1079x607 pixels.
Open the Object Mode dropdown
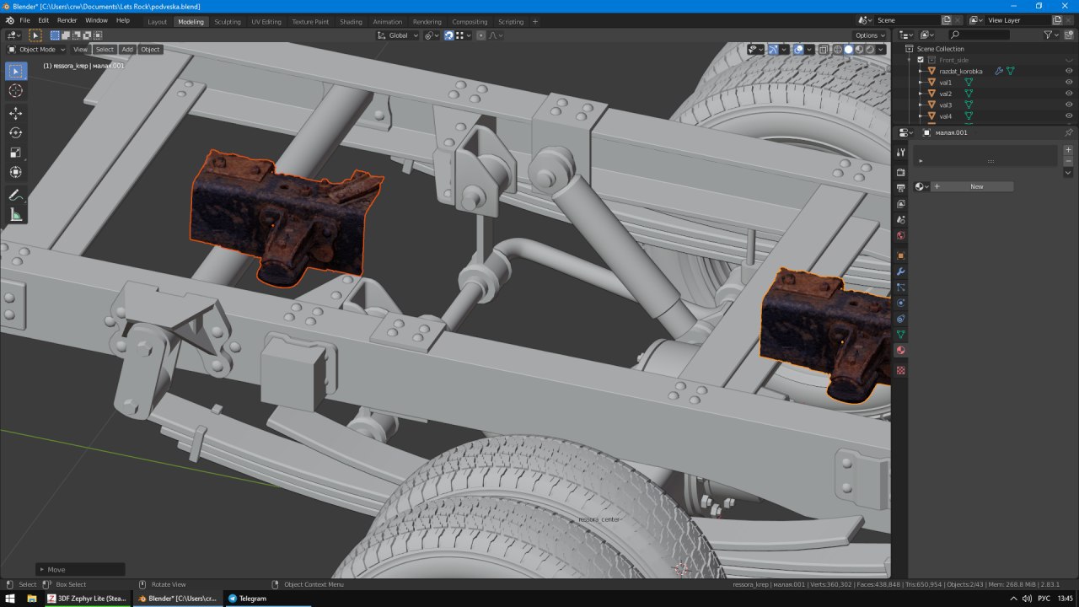coord(36,49)
